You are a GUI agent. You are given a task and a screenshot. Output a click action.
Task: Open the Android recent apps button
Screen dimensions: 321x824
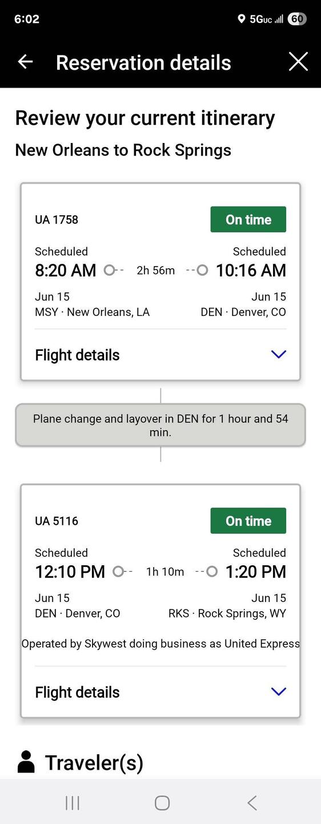[x=73, y=803]
